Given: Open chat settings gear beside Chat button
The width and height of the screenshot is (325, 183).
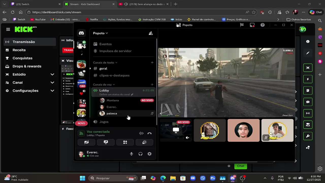Looking at the screenshot, I should (x=229, y=166).
